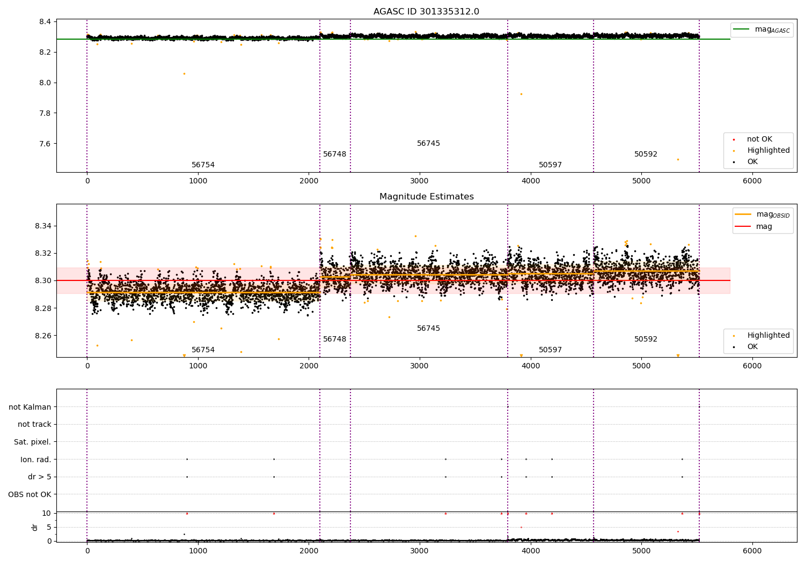Click obsid label 50597 in the top plot
The width and height of the screenshot is (805, 563).
(550, 165)
